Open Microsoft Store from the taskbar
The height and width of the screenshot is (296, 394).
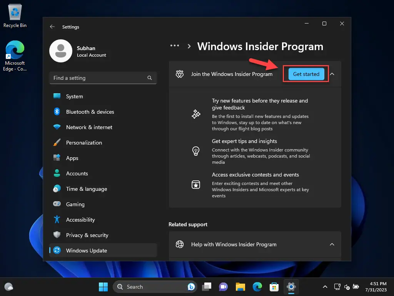[274, 287]
